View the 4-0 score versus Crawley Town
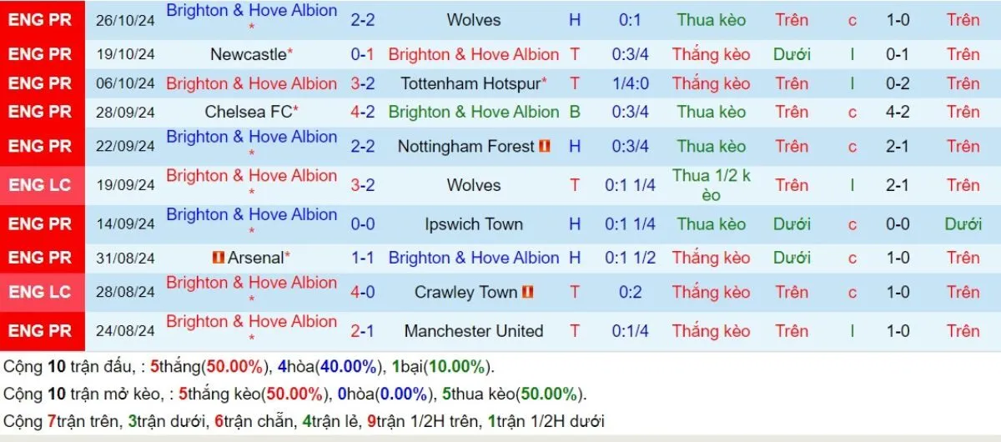The width and height of the screenshot is (1001, 442). [362, 293]
